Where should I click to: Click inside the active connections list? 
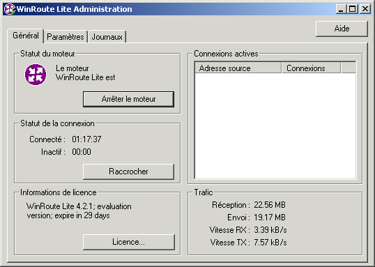pyautogui.click(x=275, y=125)
